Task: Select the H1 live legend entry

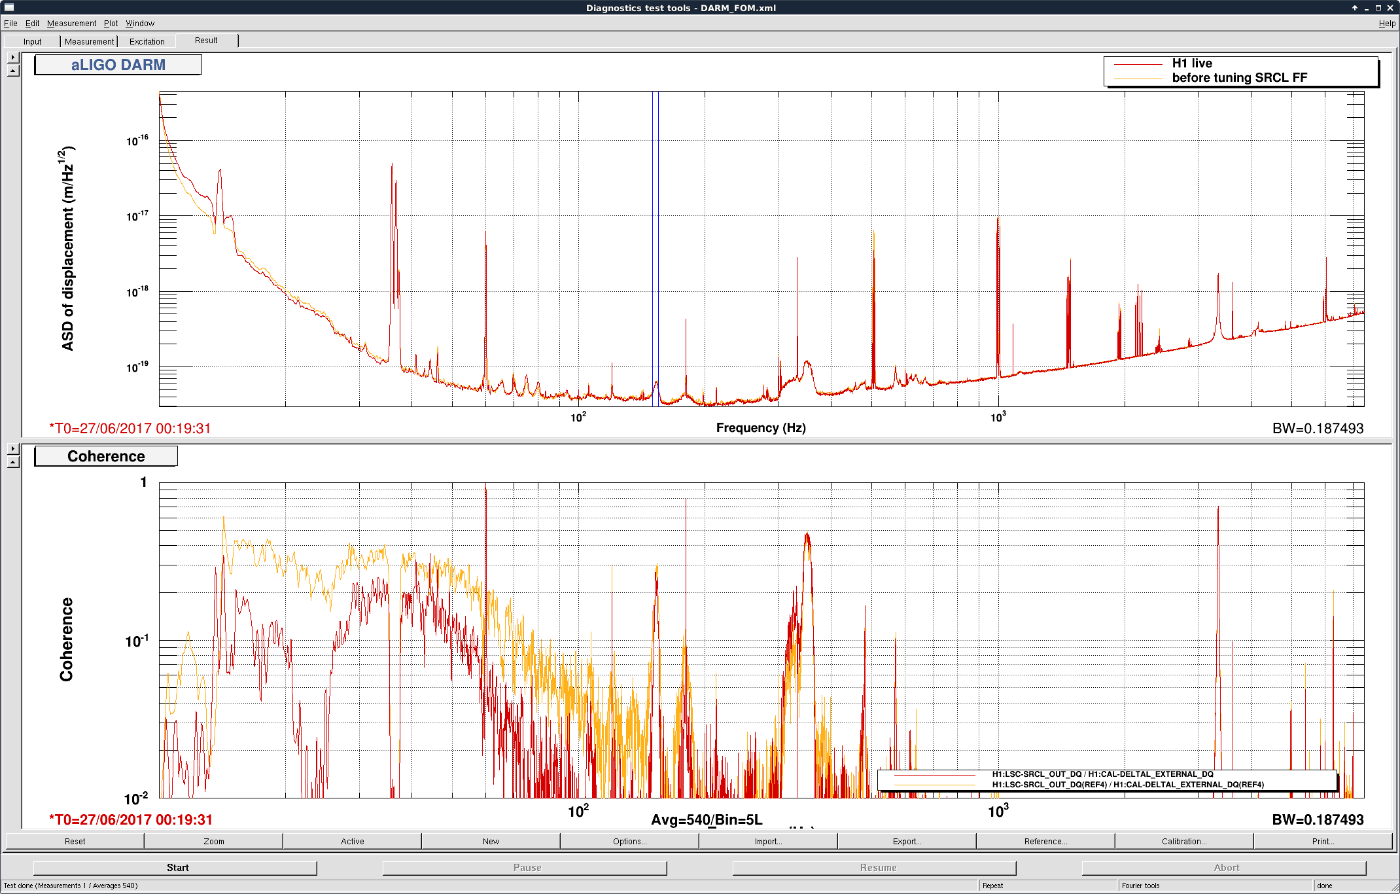Action: tap(1192, 63)
